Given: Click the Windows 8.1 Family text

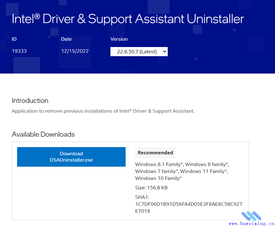Looking at the screenshot, I should (x=159, y=164).
